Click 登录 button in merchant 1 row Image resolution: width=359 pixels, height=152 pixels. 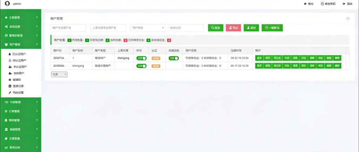tap(259, 58)
